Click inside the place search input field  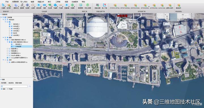pyautogui.click(x=14, y=86)
